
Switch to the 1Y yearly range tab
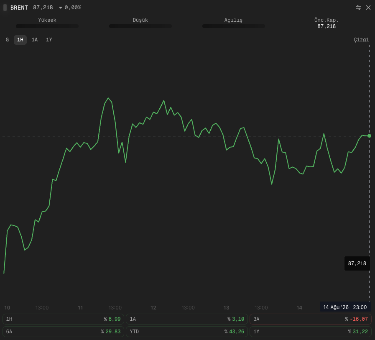49,40
